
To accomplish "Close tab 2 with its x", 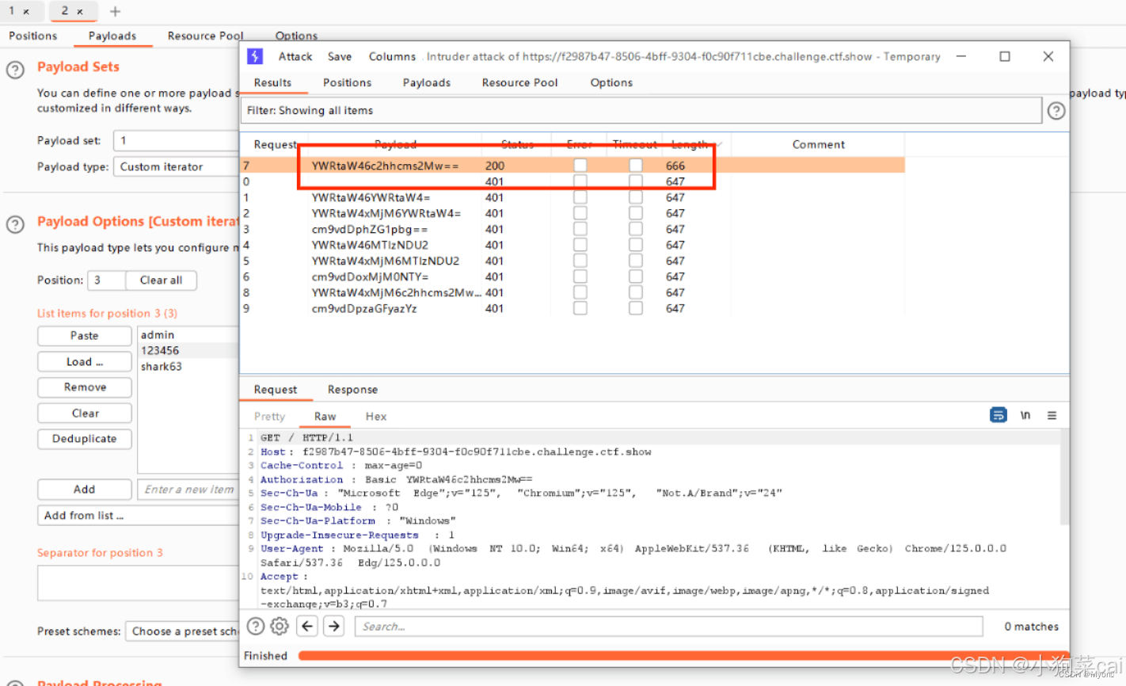I will pyautogui.click(x=80, y=12).
